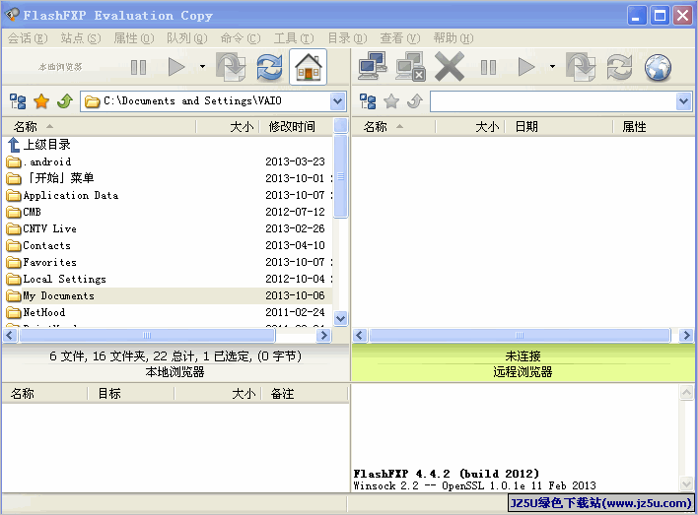
Task: Click the remote disconnect computers icon
Action: 410,67
